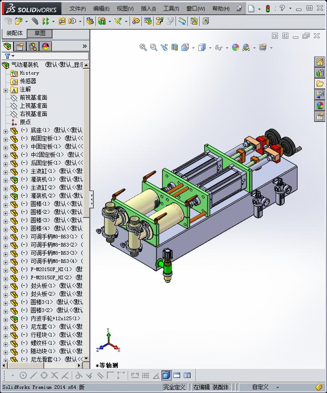Toggle the point snap circle icon at bottom
Viewport: 327px width, 393px height.
click(x=23, y=375)
